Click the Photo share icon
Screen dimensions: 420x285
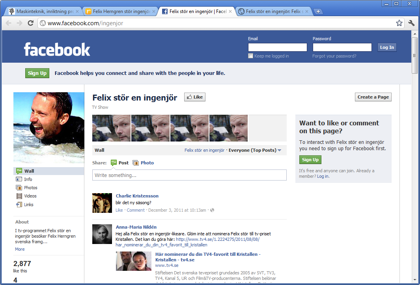[x=136, y=162]
